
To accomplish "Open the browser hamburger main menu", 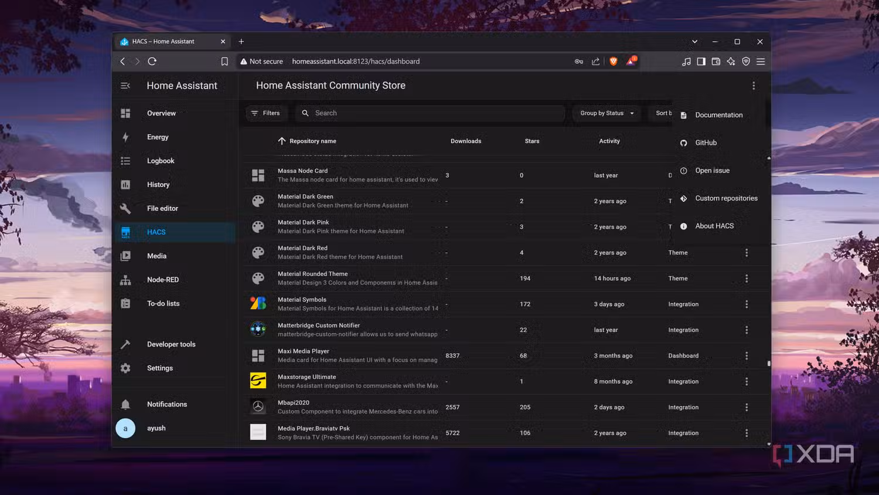I will tap(761, 62).
